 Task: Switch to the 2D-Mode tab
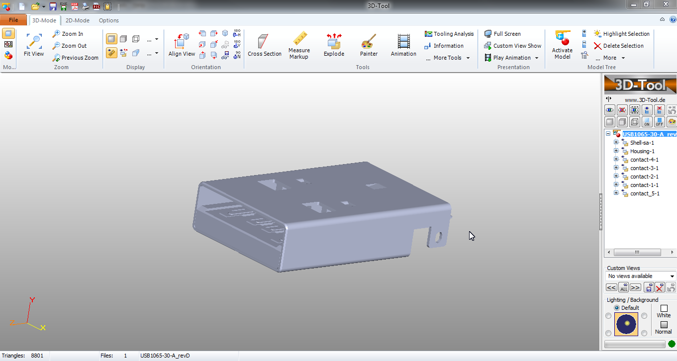click(x=78, y=20)
